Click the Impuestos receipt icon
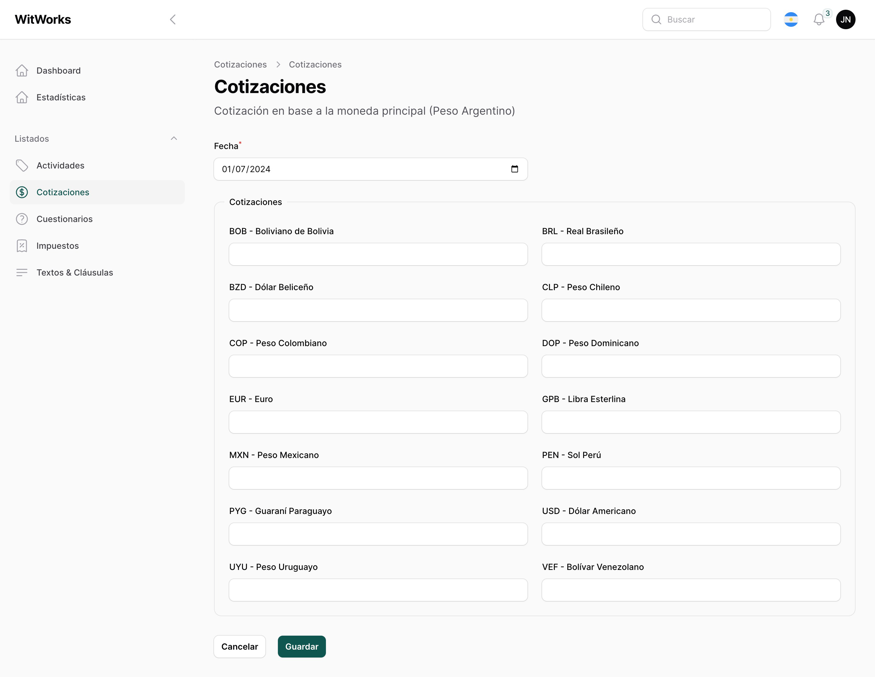 pos(22,246)
